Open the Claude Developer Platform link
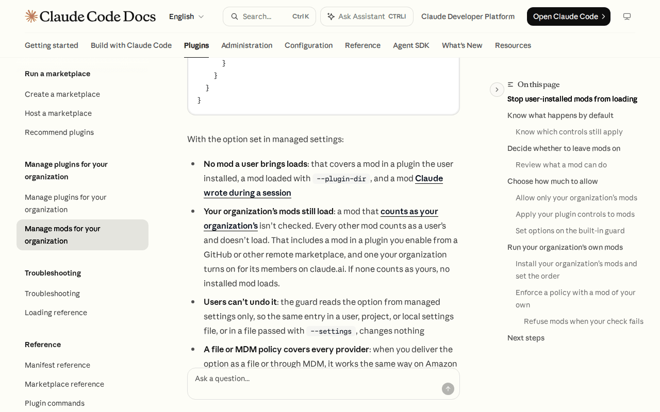The height and width of the screenshot is (412, 660). coord(468,16)
